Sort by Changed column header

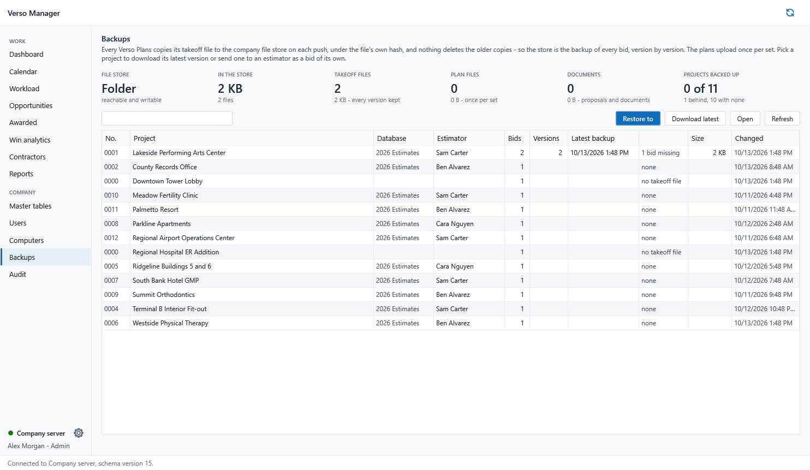pyautogui.click(x=765, y=138)
